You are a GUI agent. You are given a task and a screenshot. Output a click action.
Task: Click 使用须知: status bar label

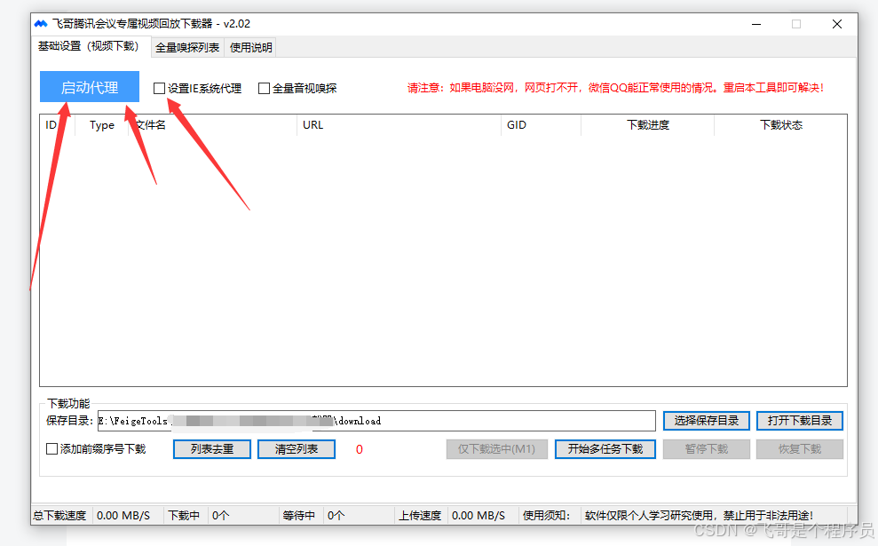pos(547,515)
